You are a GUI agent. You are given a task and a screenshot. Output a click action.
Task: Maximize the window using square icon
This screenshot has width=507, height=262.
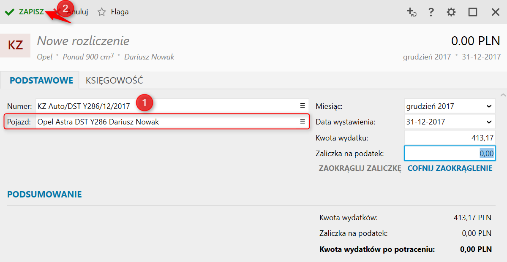coord(473,12)
